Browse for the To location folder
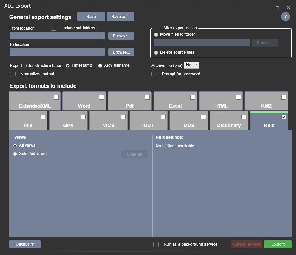The width and height of the screenshot is (296, 255). click(x=121, y=52)
